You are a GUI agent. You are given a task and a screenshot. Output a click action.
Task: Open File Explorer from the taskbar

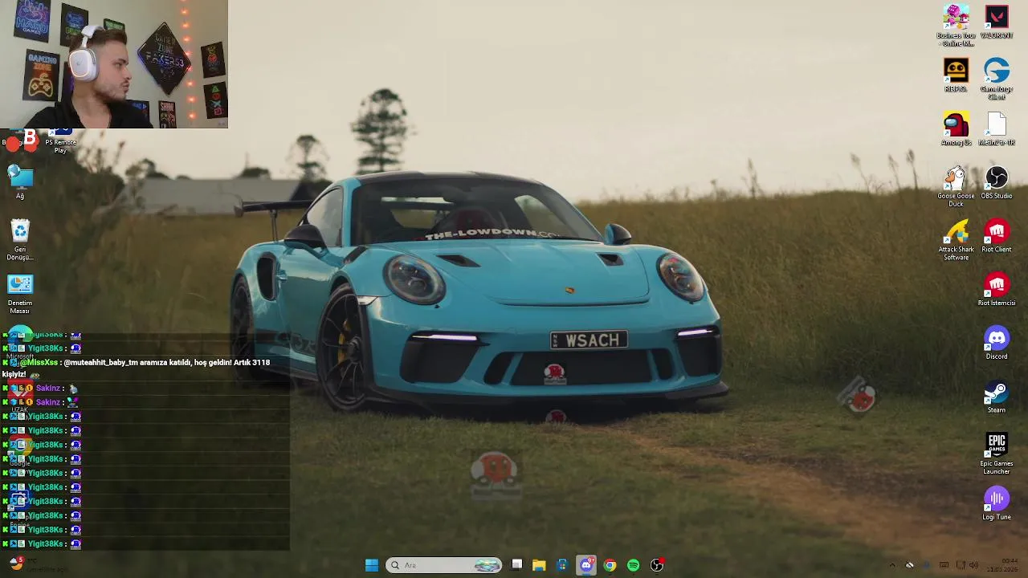(x=539, y=565)
